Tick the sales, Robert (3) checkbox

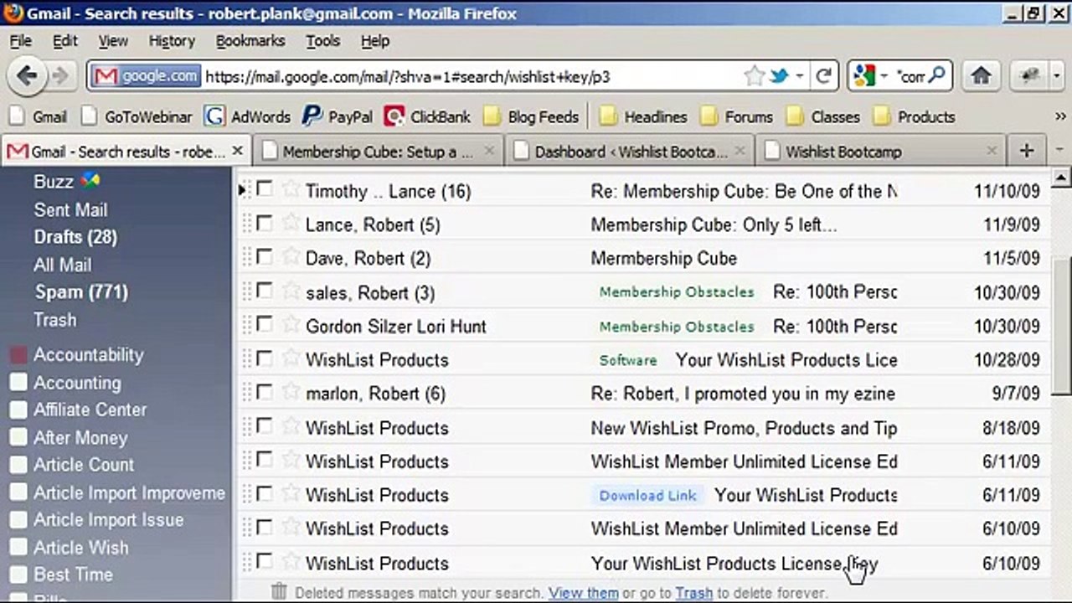click(x=264, y=291)
